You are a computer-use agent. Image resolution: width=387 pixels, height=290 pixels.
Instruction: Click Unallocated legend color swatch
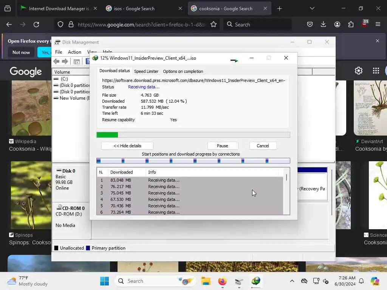click(56, 248)
